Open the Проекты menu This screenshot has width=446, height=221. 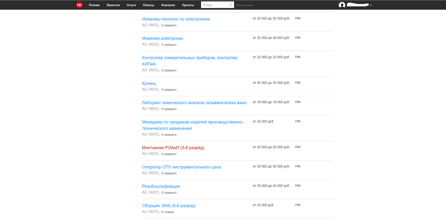click(188, 5)
